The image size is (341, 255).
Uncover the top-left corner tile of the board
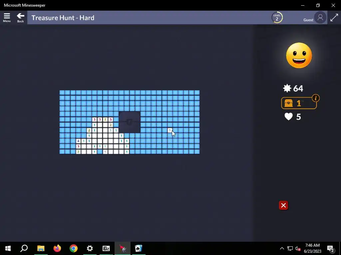[x=62, y=93]
